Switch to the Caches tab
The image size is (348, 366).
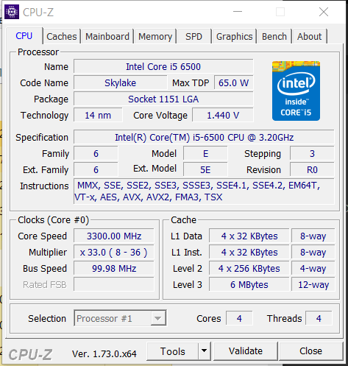click(62, 36)
